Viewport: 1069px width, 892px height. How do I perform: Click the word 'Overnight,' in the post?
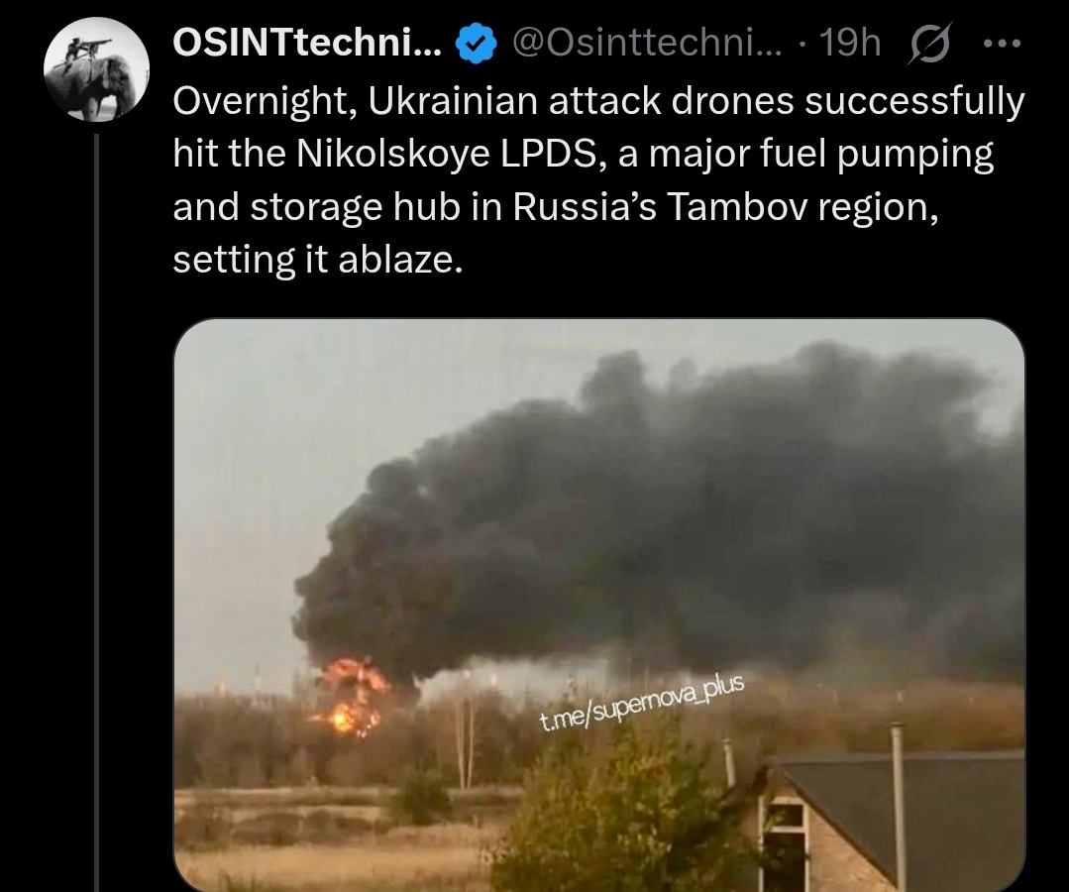(266, 102)
